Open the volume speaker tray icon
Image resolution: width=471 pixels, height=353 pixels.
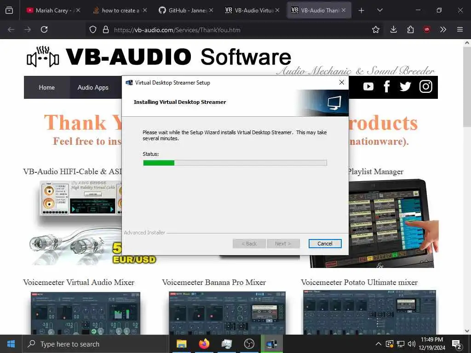412,344
